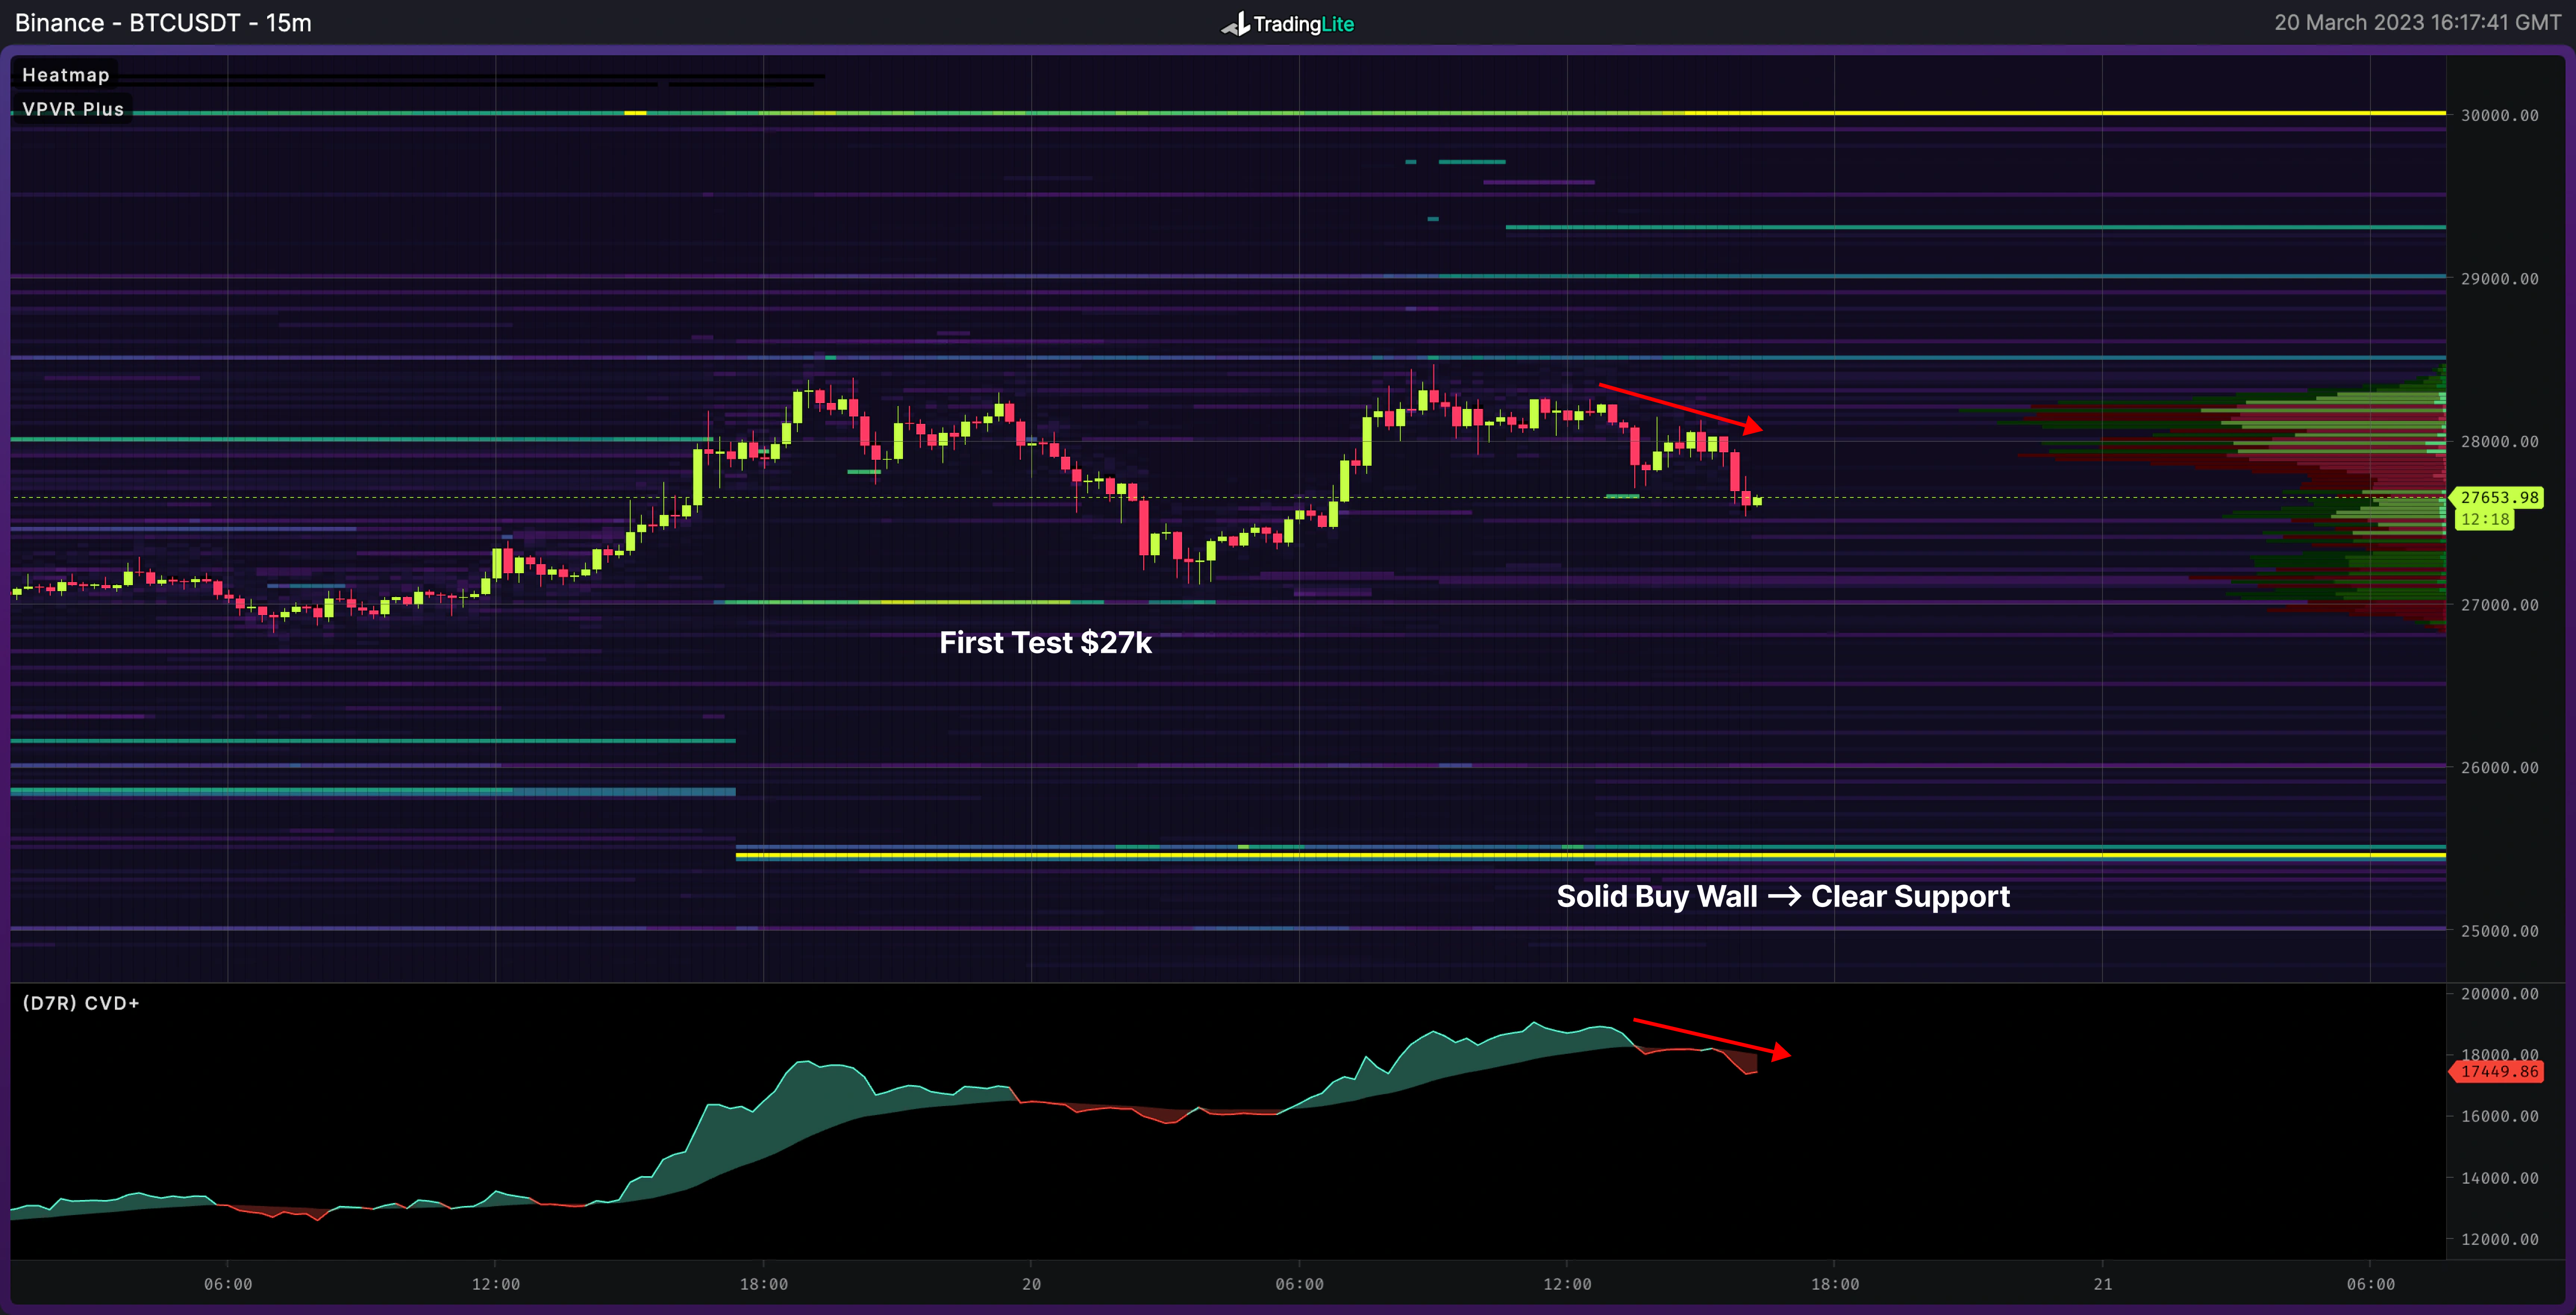Viewport: 2576px width, 1315px height.
Task: Click the 27000.00 price axis label
Action: pos(2499,604)
